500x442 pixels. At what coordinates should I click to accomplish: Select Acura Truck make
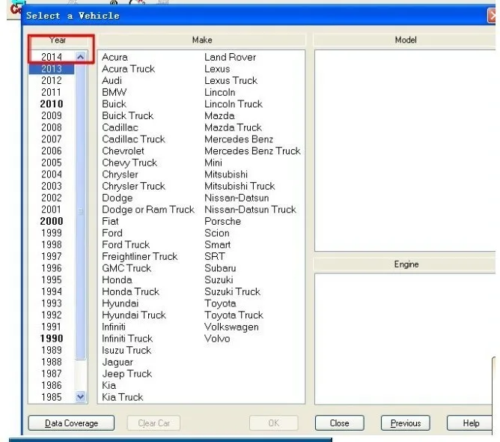coord(128,69)
